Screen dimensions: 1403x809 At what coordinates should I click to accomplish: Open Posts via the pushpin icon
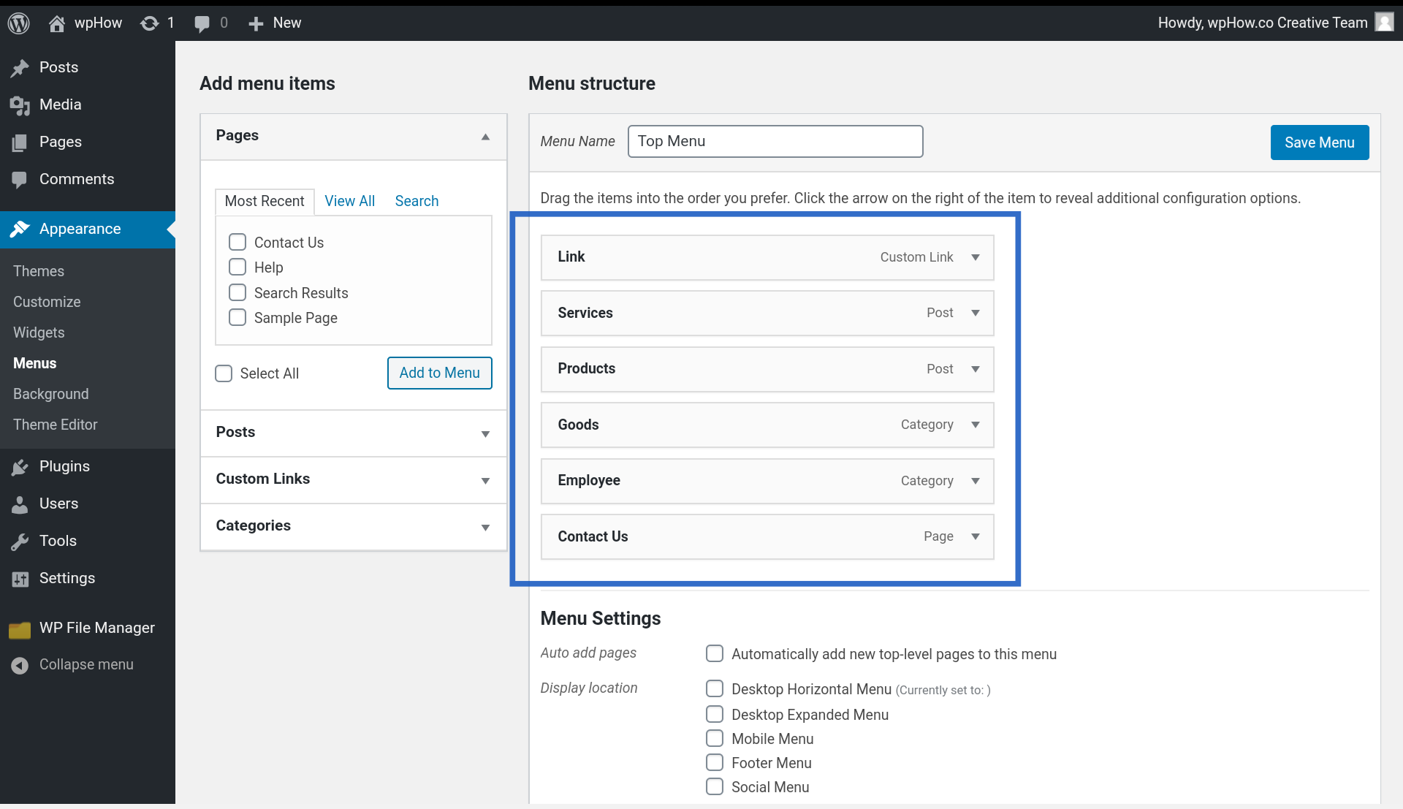(x=20, y=67)
